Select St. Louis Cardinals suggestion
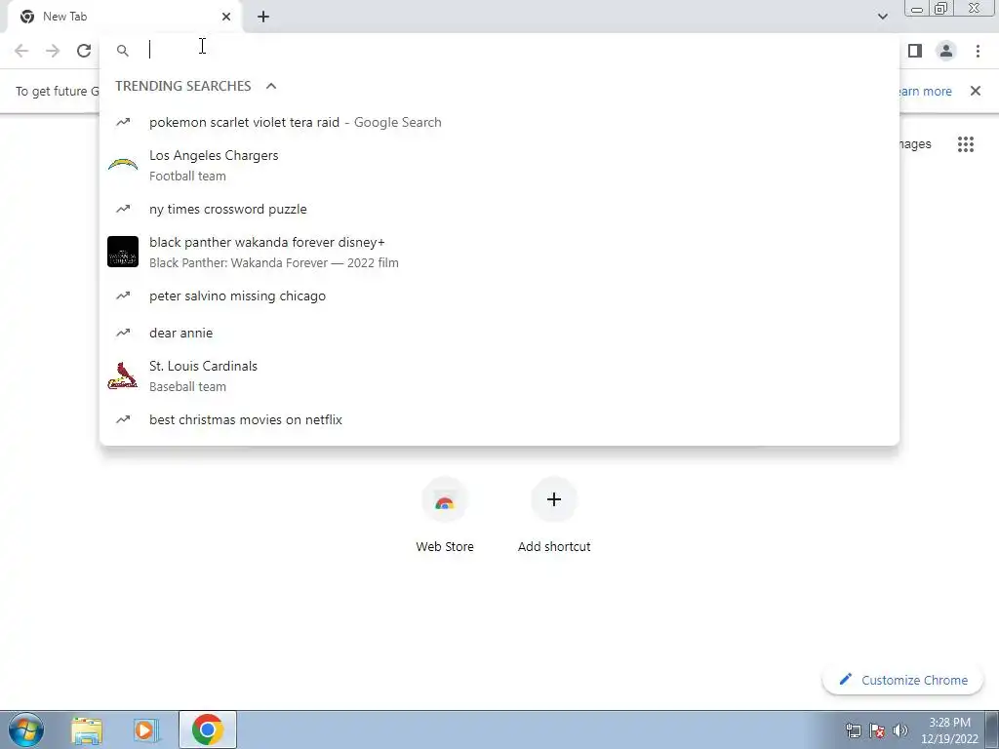The height and width of the screenshot is (749, 999). coord(499,375)
